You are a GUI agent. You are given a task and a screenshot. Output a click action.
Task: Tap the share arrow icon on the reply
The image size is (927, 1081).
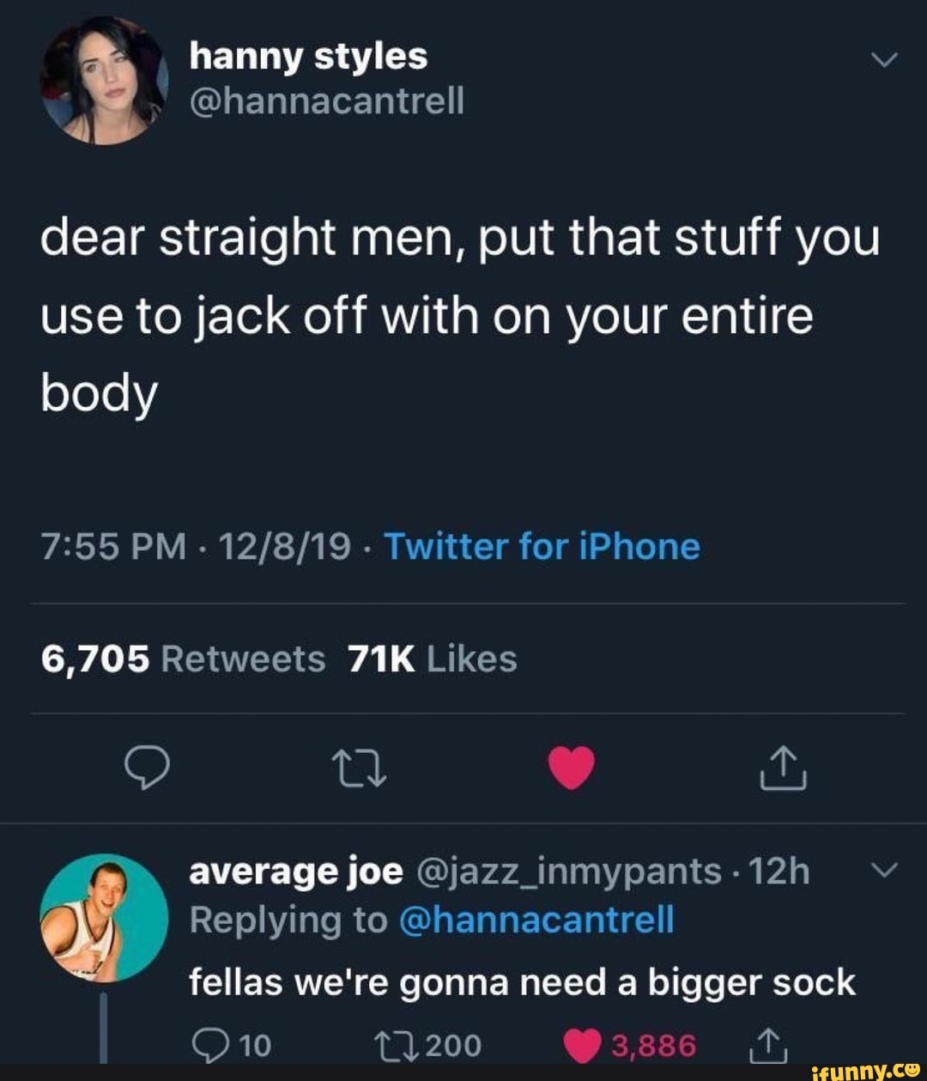(769, 1044)
